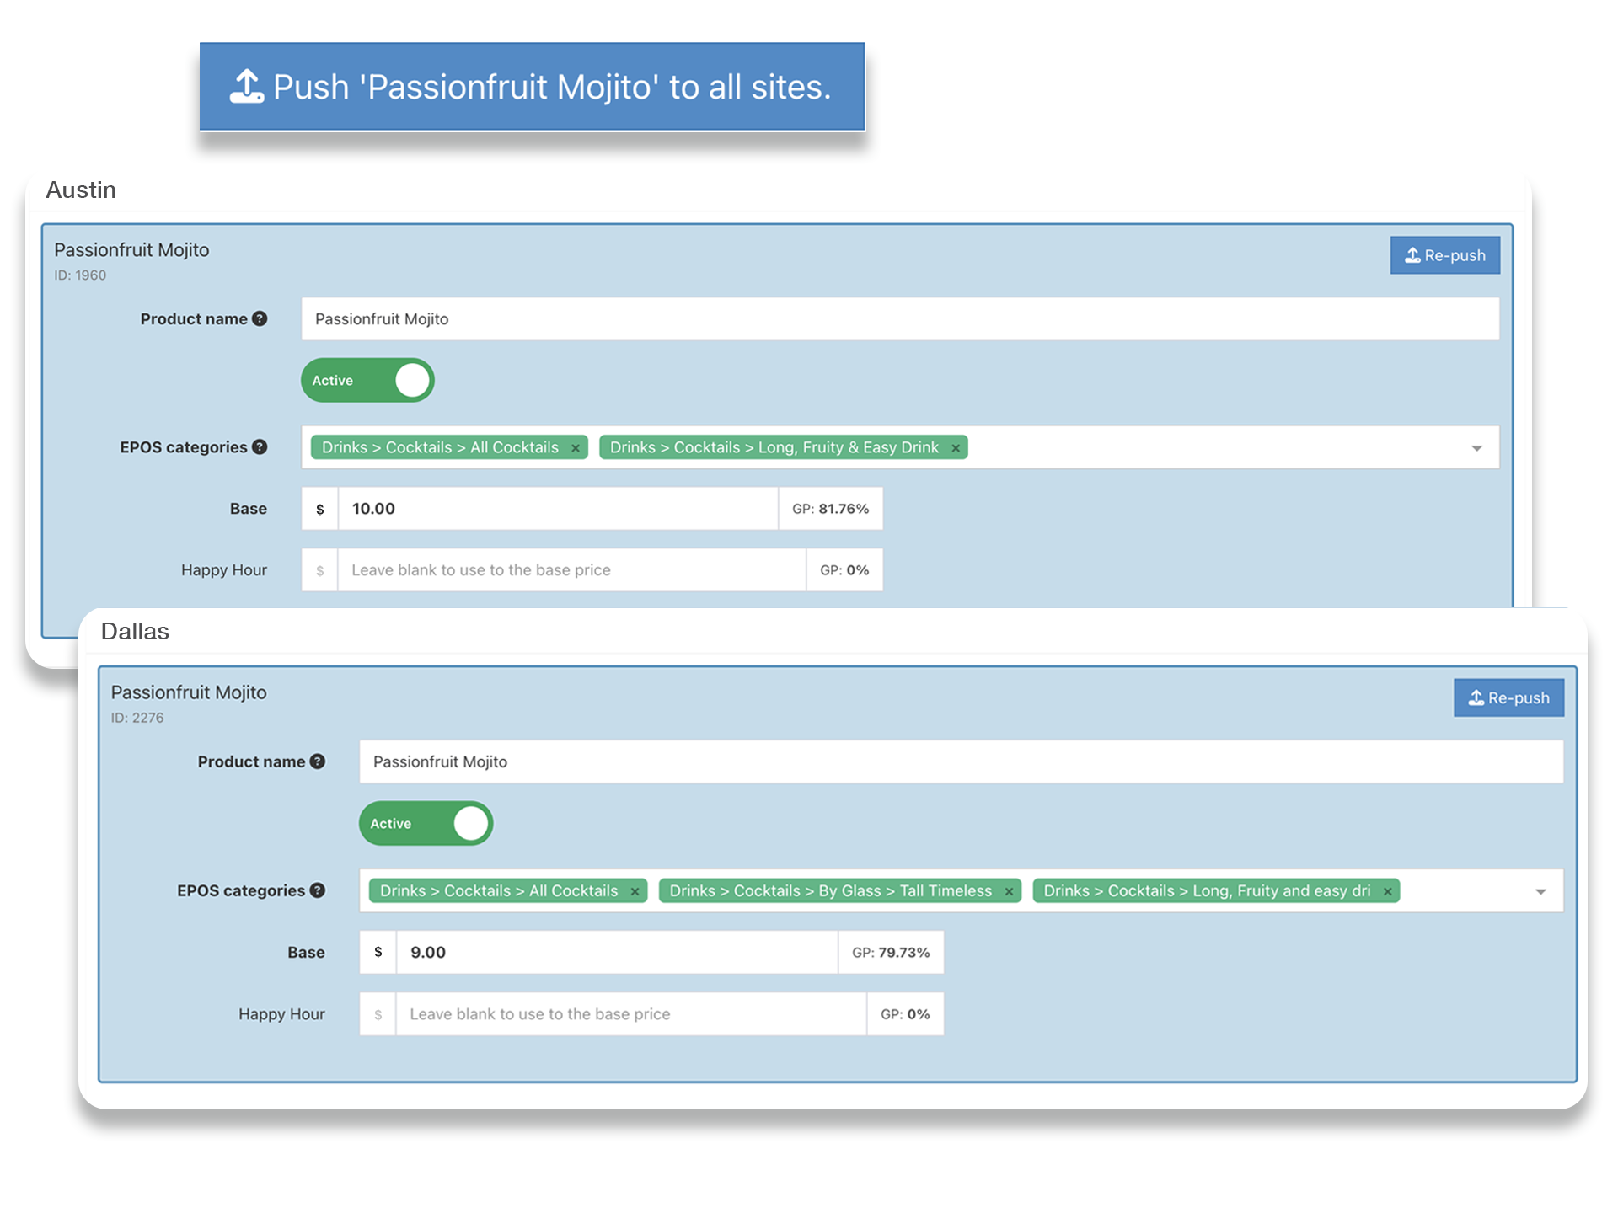Viewport: 1618px width, 1213px height.
Task: Re-push the product from the Dallas panel
Action: [1508, 697]
